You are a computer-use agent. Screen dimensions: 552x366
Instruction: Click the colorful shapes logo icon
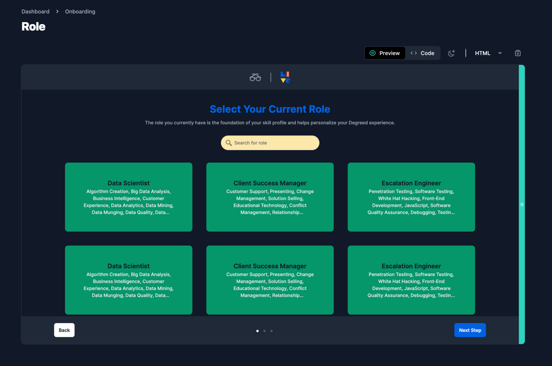(x=285, y=77)
